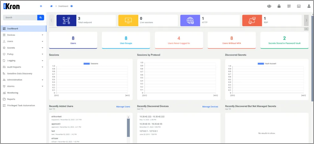
Task: Expand the Secrets menu arrow
Action: 42,48
